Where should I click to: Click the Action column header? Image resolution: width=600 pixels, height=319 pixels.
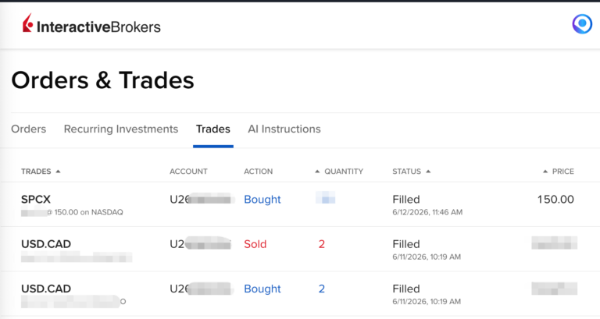259,172
